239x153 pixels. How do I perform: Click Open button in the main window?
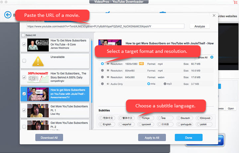[231, 108]
